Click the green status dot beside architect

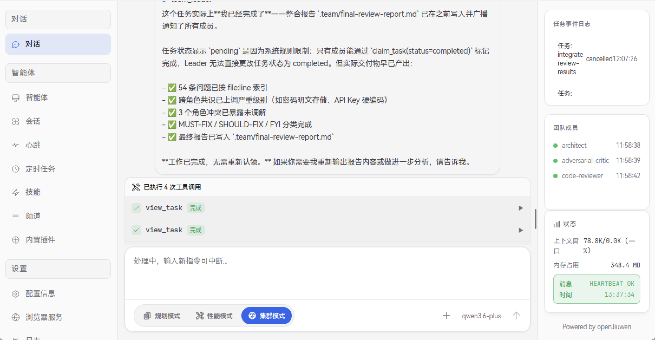pos(555,146)
